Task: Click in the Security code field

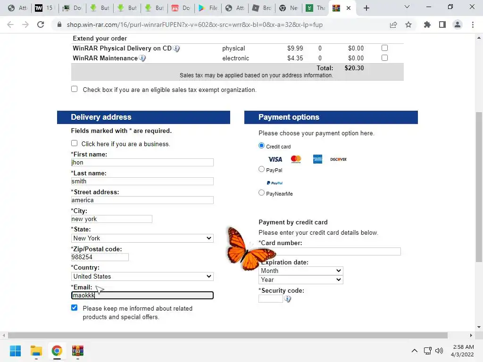Action: tap(271, 298)
